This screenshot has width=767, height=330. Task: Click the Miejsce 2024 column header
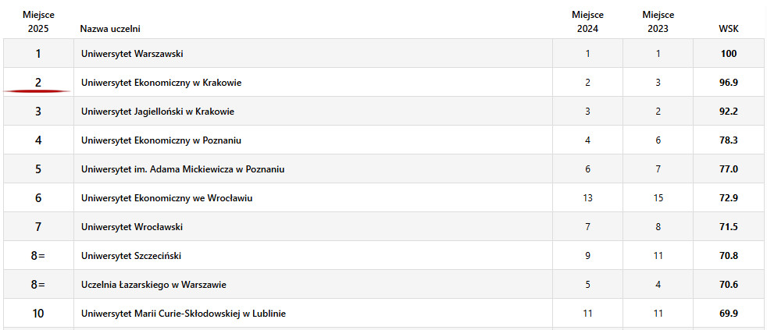click(x=587, y=22)
